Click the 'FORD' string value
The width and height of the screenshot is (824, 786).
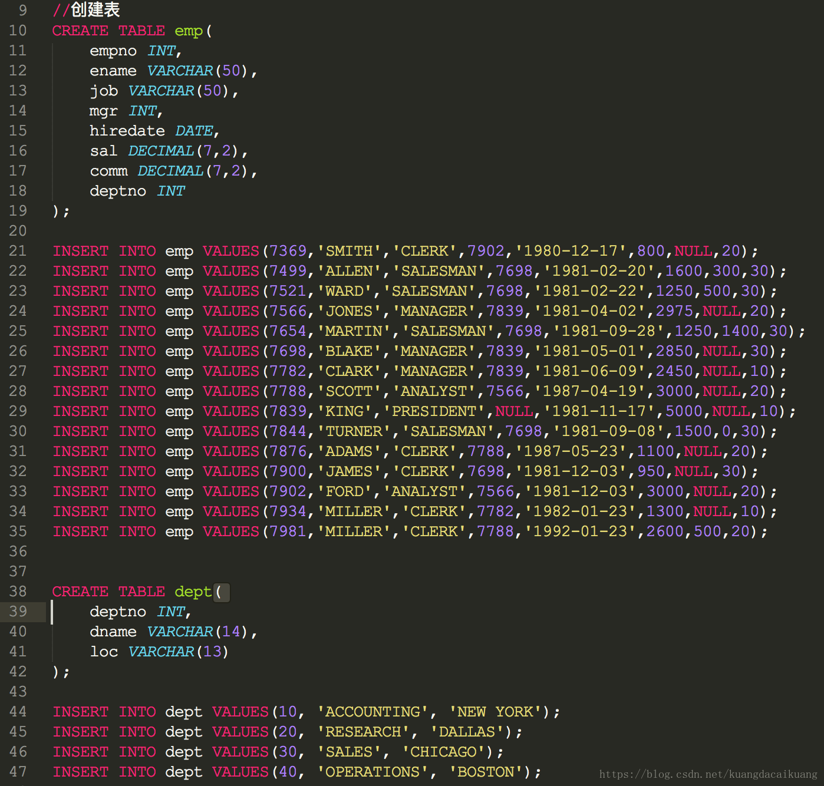(345, 492)
